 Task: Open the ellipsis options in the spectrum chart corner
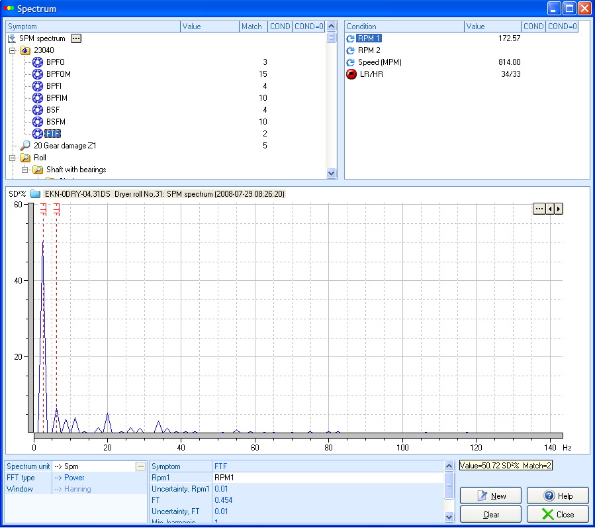tap(541, 208)
